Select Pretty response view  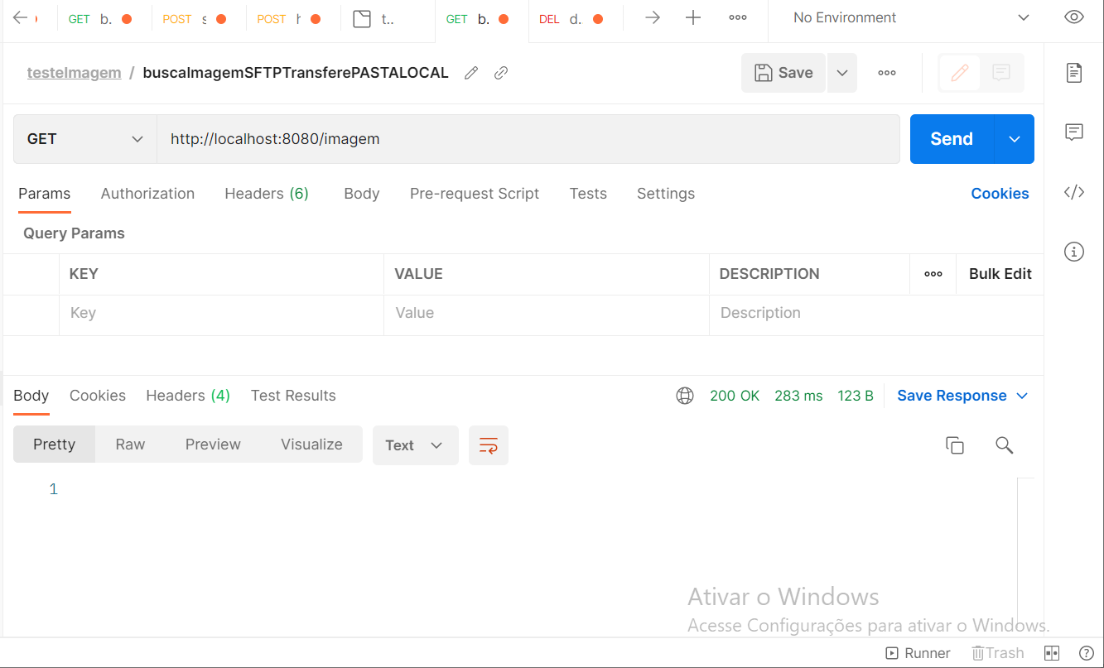55,445
